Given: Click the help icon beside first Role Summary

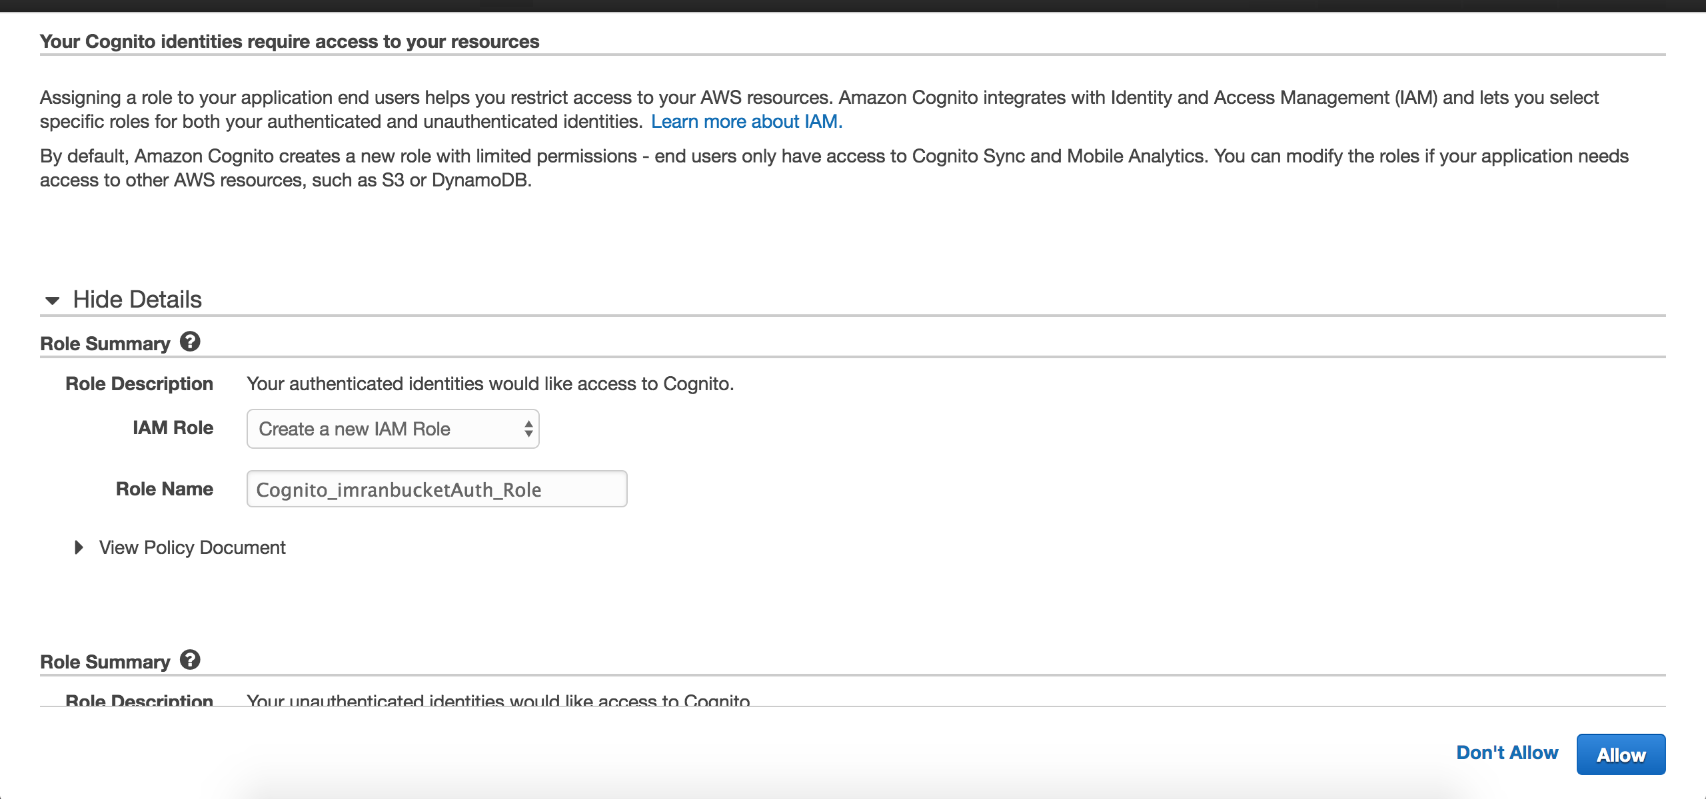Looking at the screenshot, I should click(190, 342).
